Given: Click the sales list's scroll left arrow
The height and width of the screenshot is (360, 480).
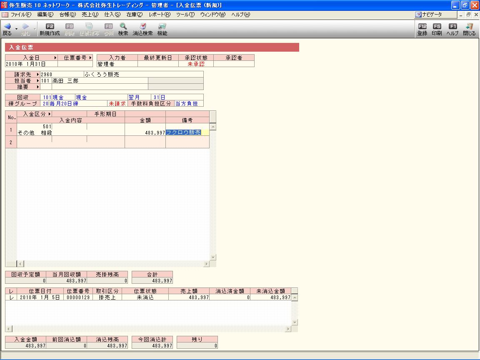Looking at the screenshot, I should coord(9,329).
